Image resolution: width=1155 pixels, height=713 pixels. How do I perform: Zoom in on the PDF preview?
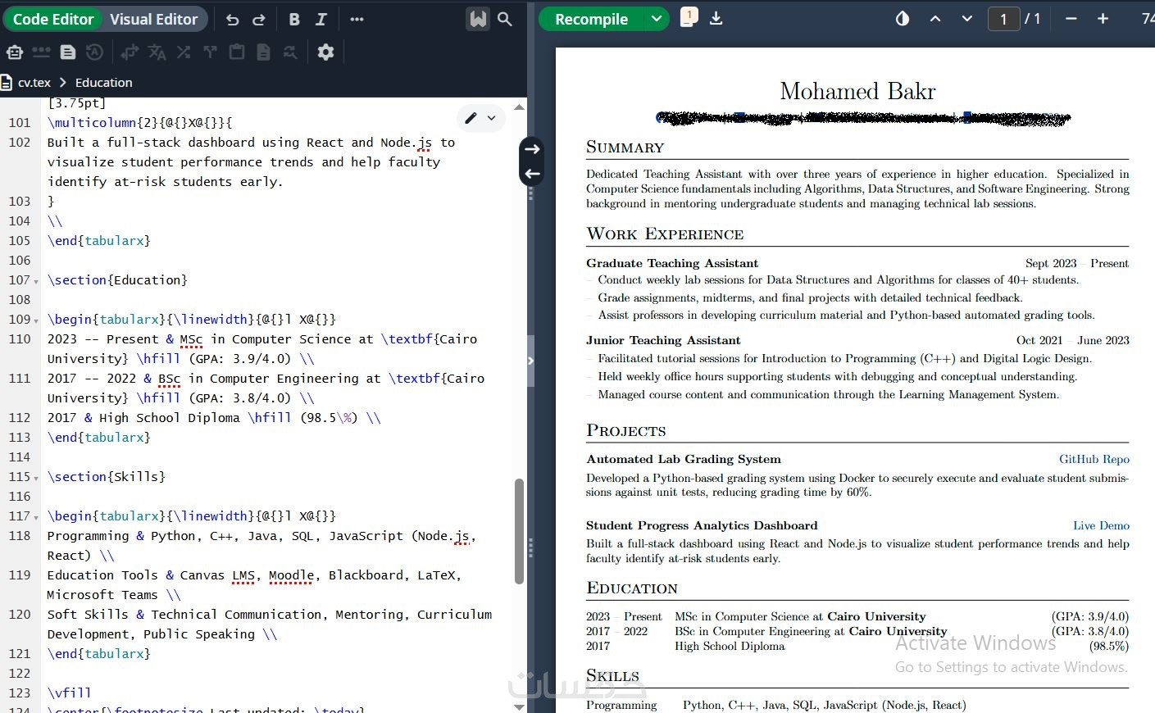tap(1103, 19)
